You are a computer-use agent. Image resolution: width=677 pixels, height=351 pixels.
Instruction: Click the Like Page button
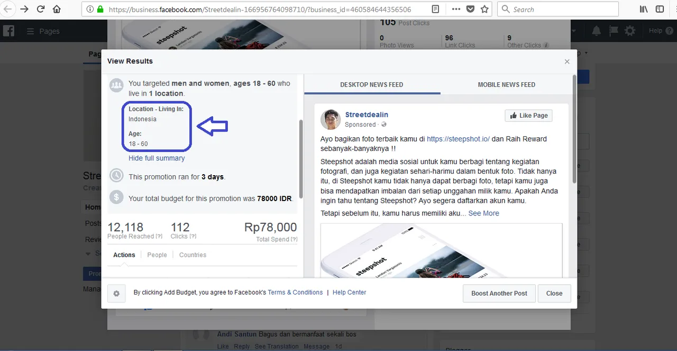pos(528,116)
